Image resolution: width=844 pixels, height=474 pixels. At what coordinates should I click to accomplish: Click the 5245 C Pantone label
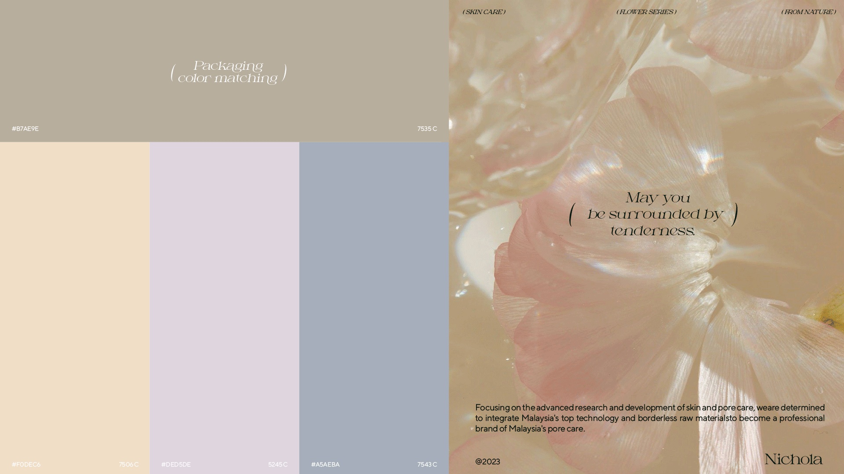[x=278, y=464]
